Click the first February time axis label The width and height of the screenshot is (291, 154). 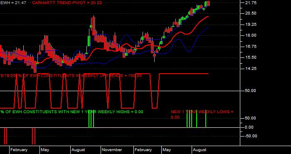(x=19, y=150)
